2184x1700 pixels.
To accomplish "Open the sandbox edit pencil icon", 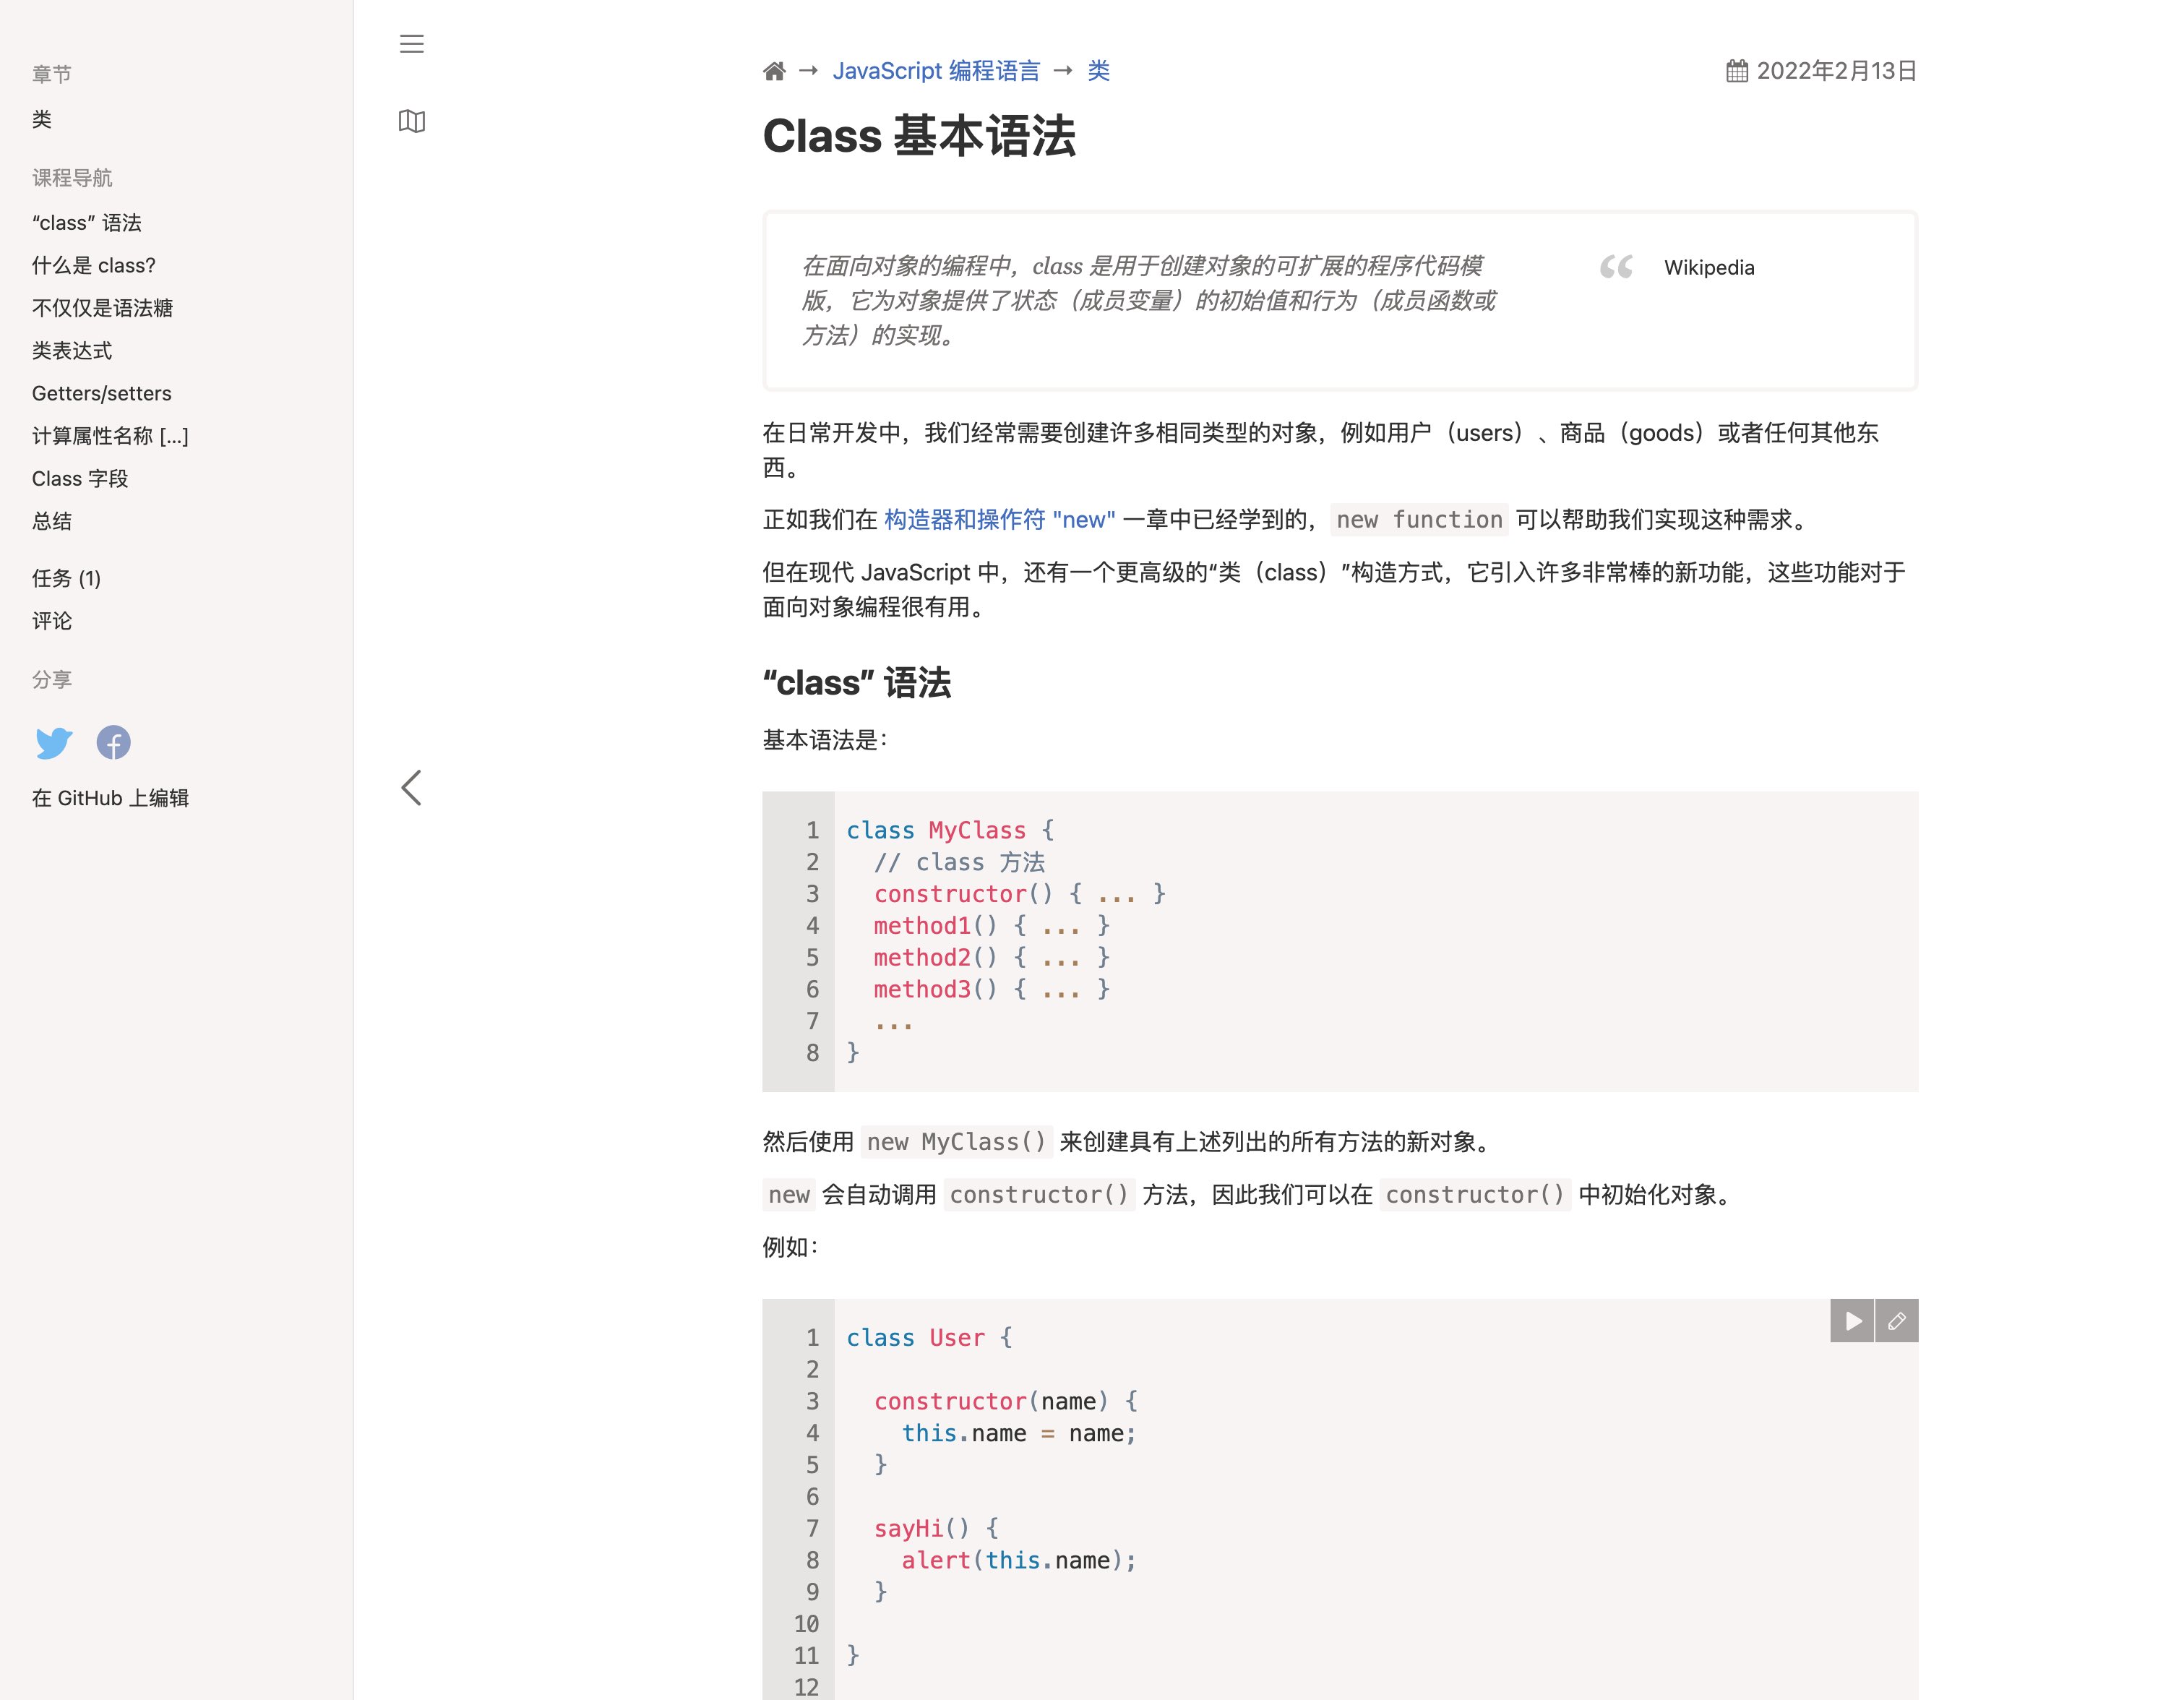I will pos(1897,1321).
